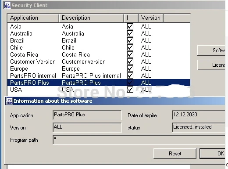Select the Brazil application row

[x=99, y=40]
